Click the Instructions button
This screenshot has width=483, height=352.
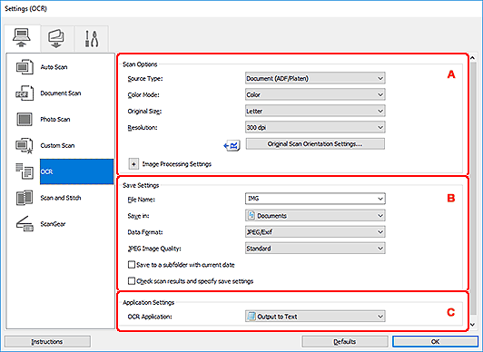[47, 342]
